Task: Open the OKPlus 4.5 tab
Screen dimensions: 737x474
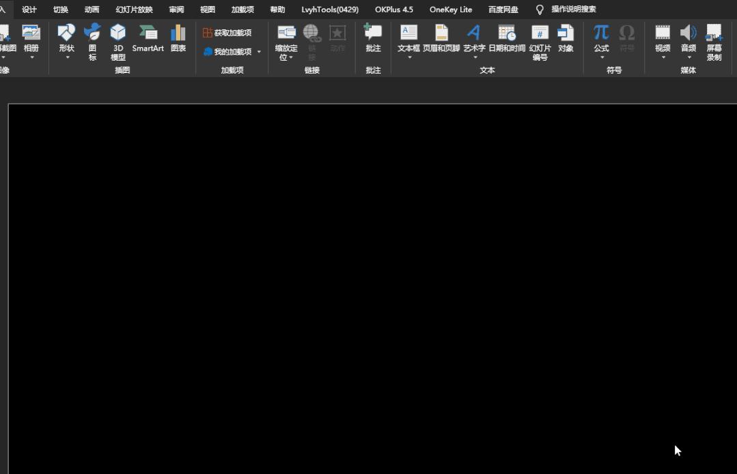Action: (394, 10)
